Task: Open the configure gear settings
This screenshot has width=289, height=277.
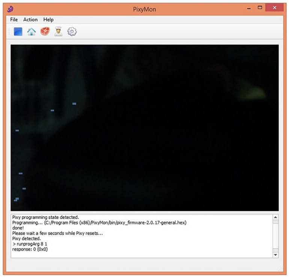Action: point(72,32)
